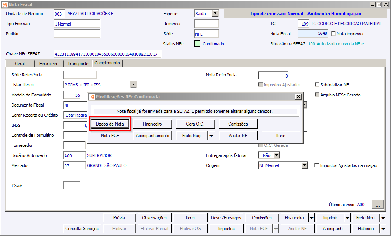This screenshot has width=391, height=236.
Task: Click the bottom Comissões button
Action: 262,218
